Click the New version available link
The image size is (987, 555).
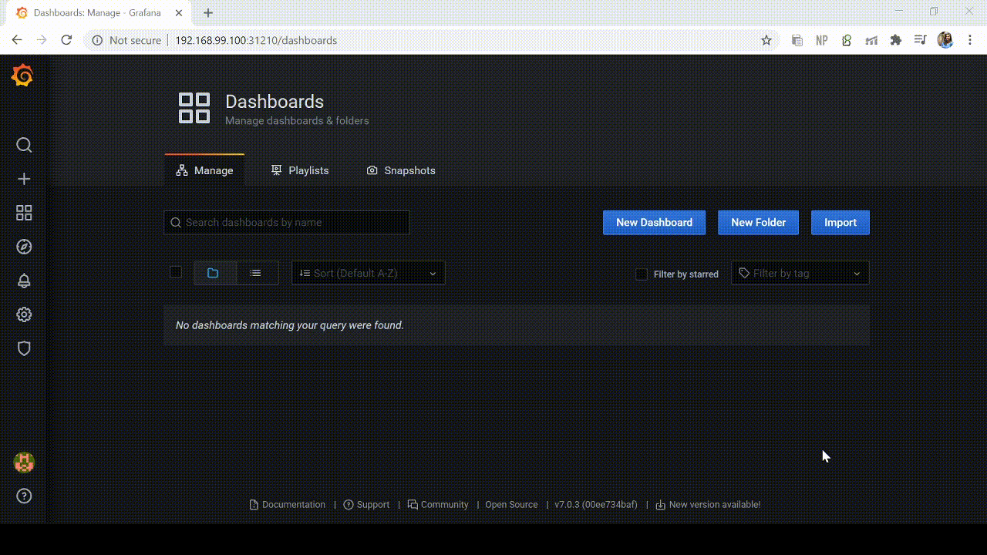click(708, 505)
